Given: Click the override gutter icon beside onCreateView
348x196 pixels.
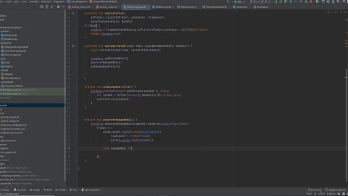Looking at the screenshot, I should (73, 13).
